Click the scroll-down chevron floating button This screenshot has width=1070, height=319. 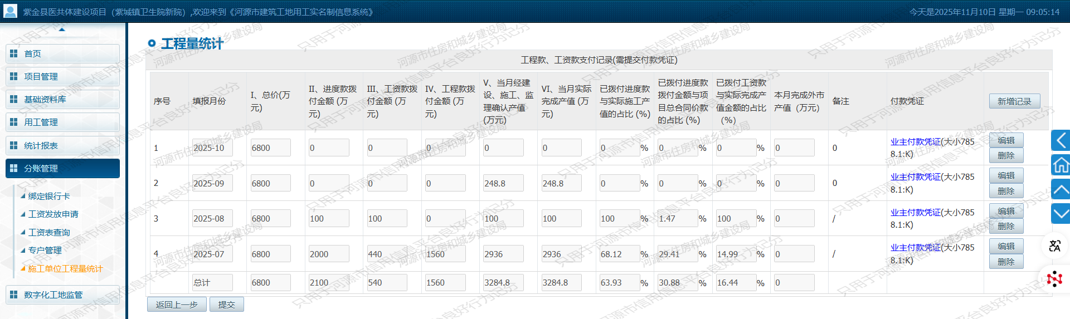point(1061,213)
